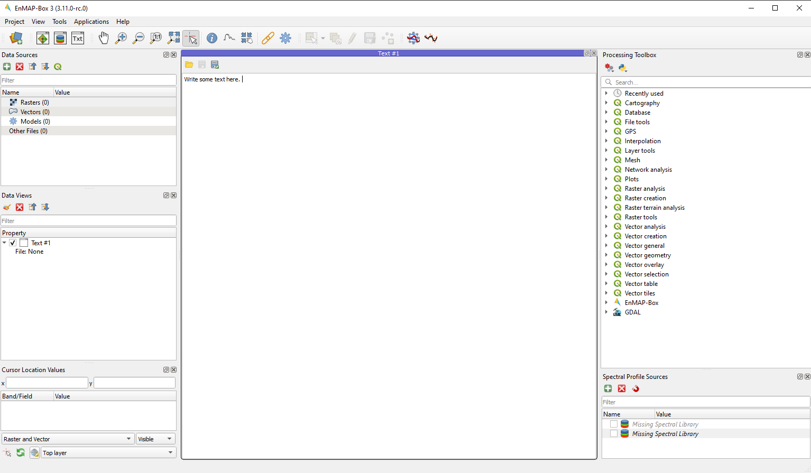
Task: Toggle the Text #1 visibility checkbox
Action: (13, 243)
